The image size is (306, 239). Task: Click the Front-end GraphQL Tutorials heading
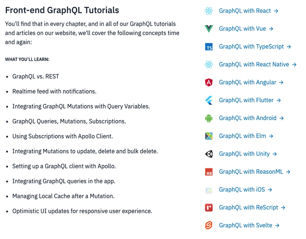(62, 10)
